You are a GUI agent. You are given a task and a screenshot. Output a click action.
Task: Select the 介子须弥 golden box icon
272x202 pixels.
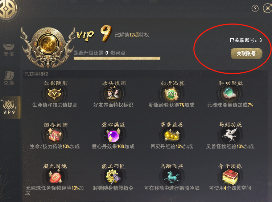click(230, 177)
